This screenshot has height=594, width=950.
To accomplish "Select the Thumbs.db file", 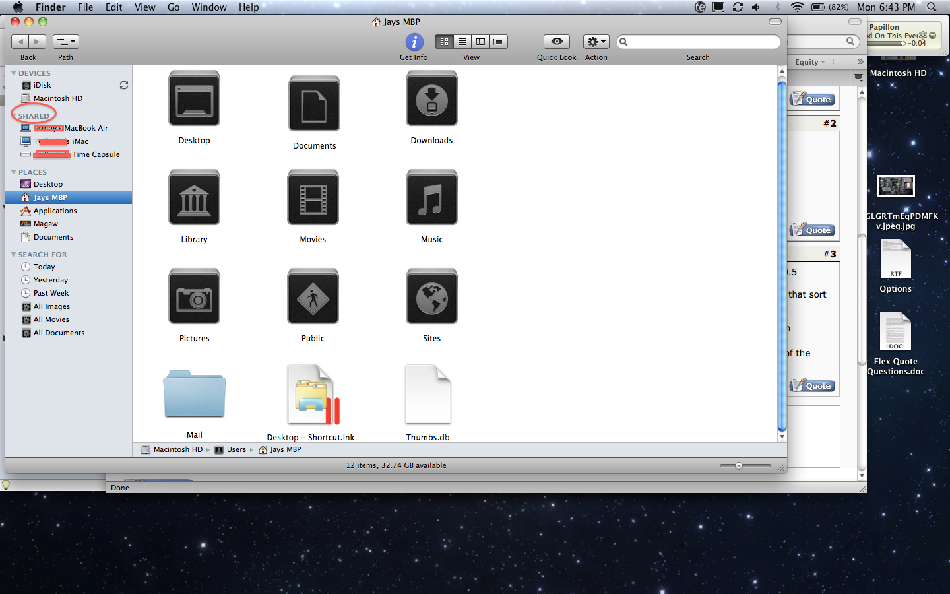I will pos(428,395).
